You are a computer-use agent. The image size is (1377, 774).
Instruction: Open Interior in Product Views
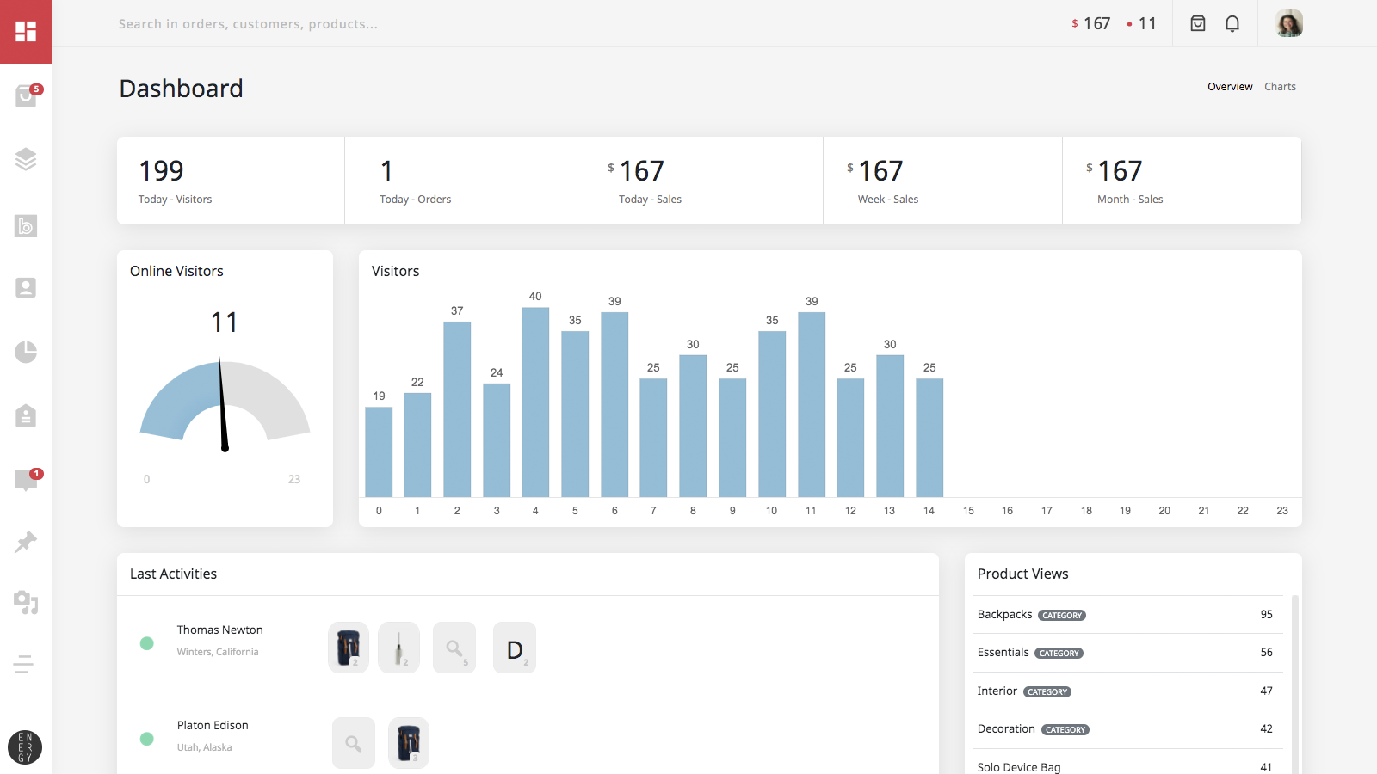point(1128,691)
